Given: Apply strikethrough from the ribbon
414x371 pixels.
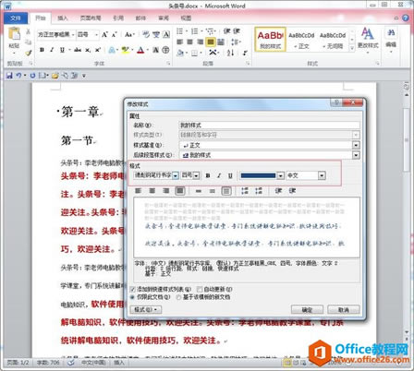Looking at the screenshot, I should coord(78,50).
